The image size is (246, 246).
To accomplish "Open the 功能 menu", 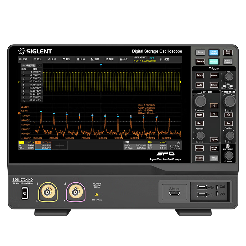I will coord(23,59).
